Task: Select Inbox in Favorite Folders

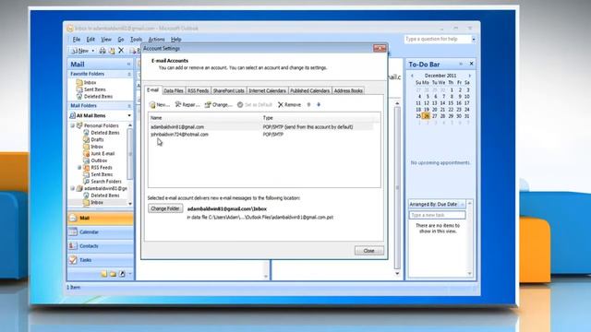Action: pos(86,82)
